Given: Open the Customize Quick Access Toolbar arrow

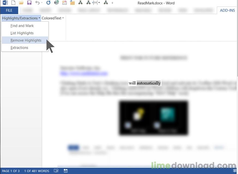Looking at the screenshot, I should click(x=112, y=3).
